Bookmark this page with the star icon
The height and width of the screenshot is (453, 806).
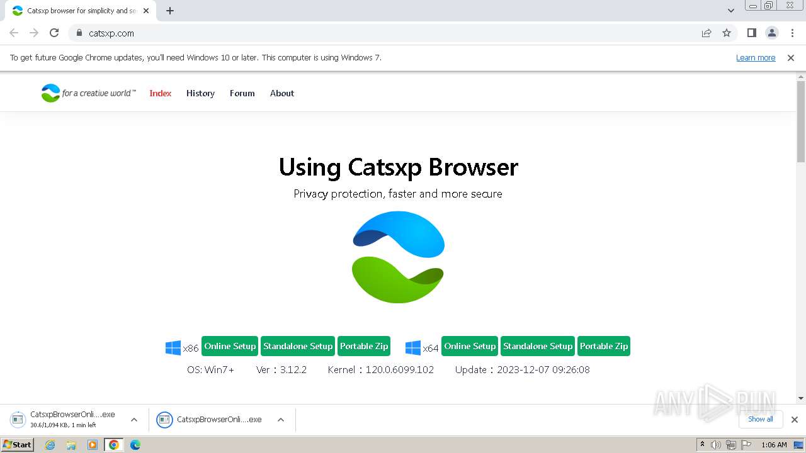[x=727, y=33]
